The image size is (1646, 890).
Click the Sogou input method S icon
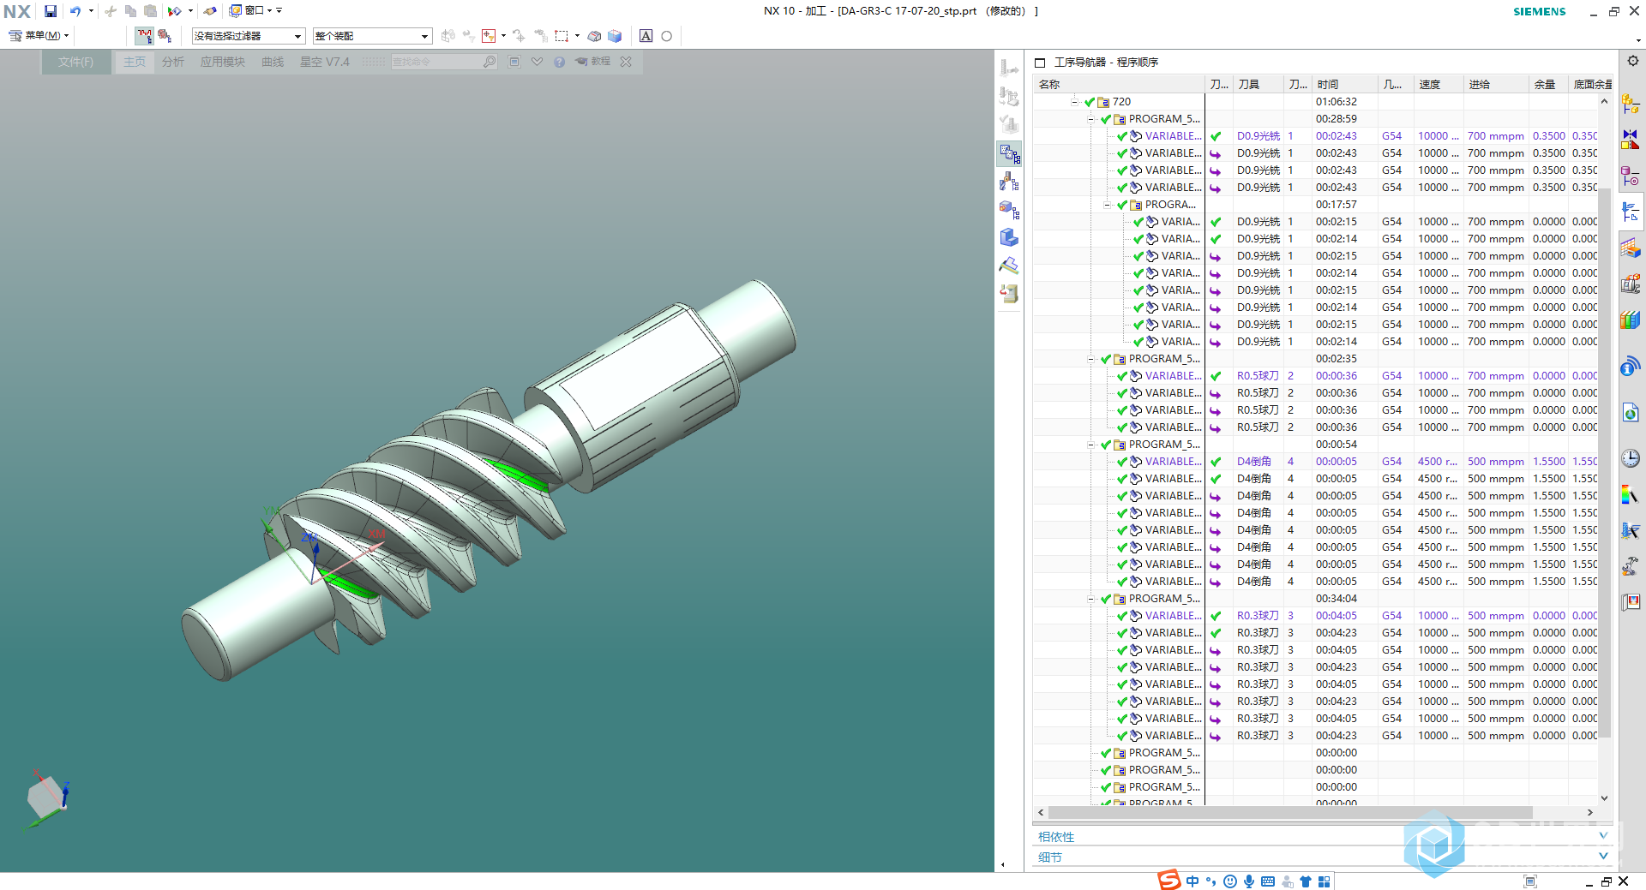tap(1168, 881)
